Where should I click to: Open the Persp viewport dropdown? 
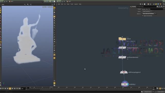click(x=44, y=7)
